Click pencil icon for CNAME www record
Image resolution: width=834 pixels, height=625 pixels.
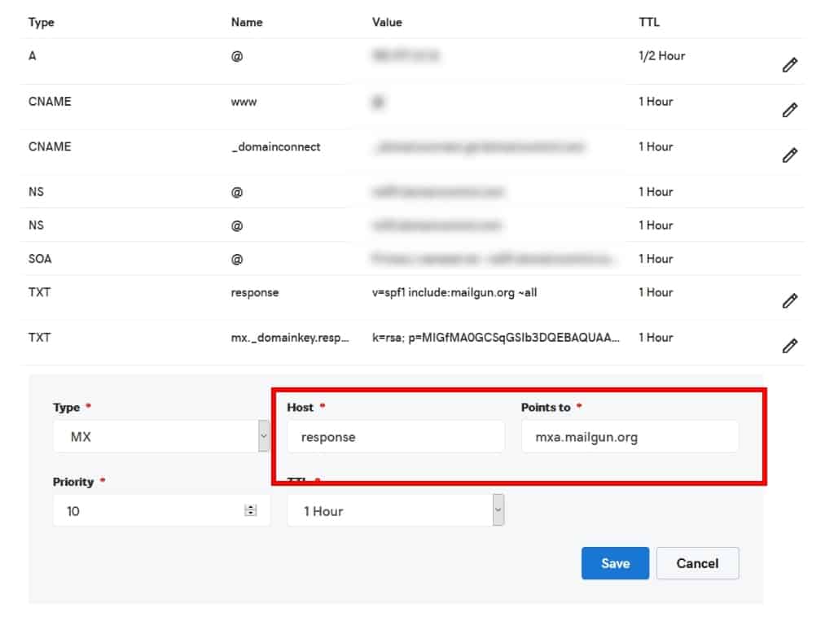click(x=788, y=110)
